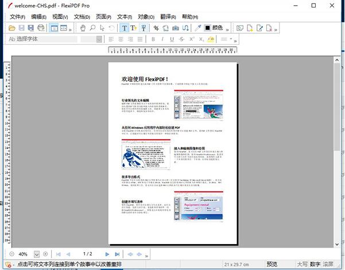Click the 1 / 2 page number field
This screenshot has height=270, width=345.
pyautogui.click(x=88, y=254)
